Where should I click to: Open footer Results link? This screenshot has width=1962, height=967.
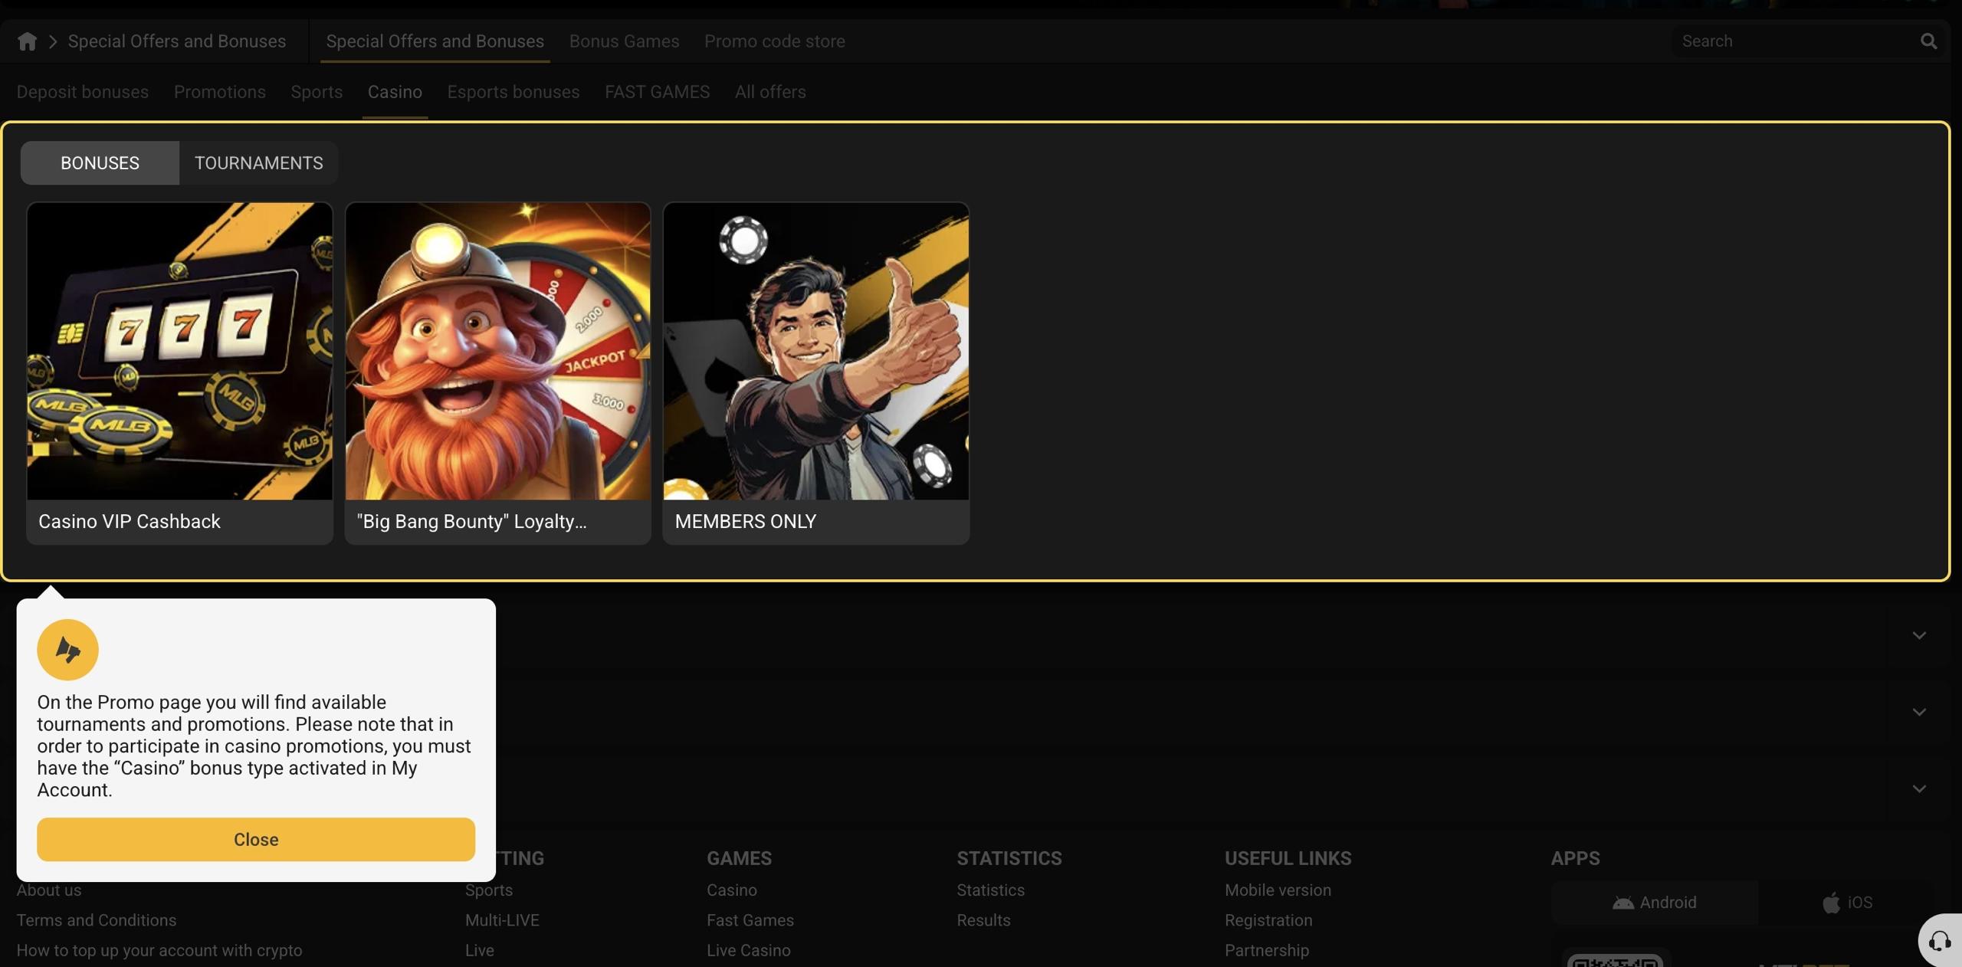pyautogui.click(x=983, y=920)
